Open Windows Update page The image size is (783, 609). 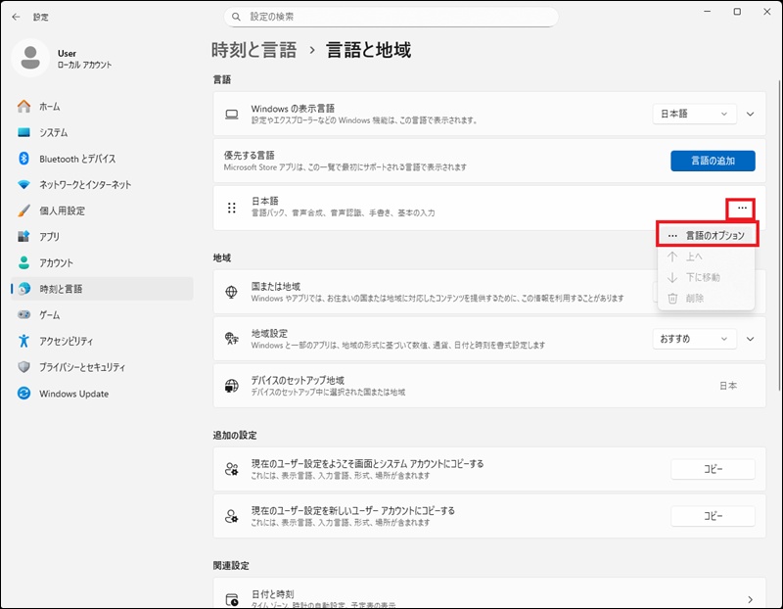coord(73,394)
